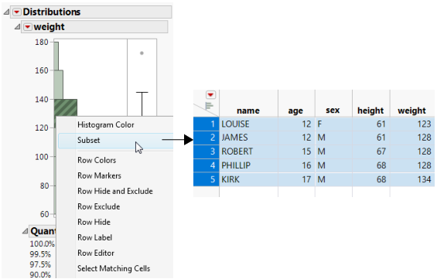Open the weight red triangle menu

click(x=27, y=27)
